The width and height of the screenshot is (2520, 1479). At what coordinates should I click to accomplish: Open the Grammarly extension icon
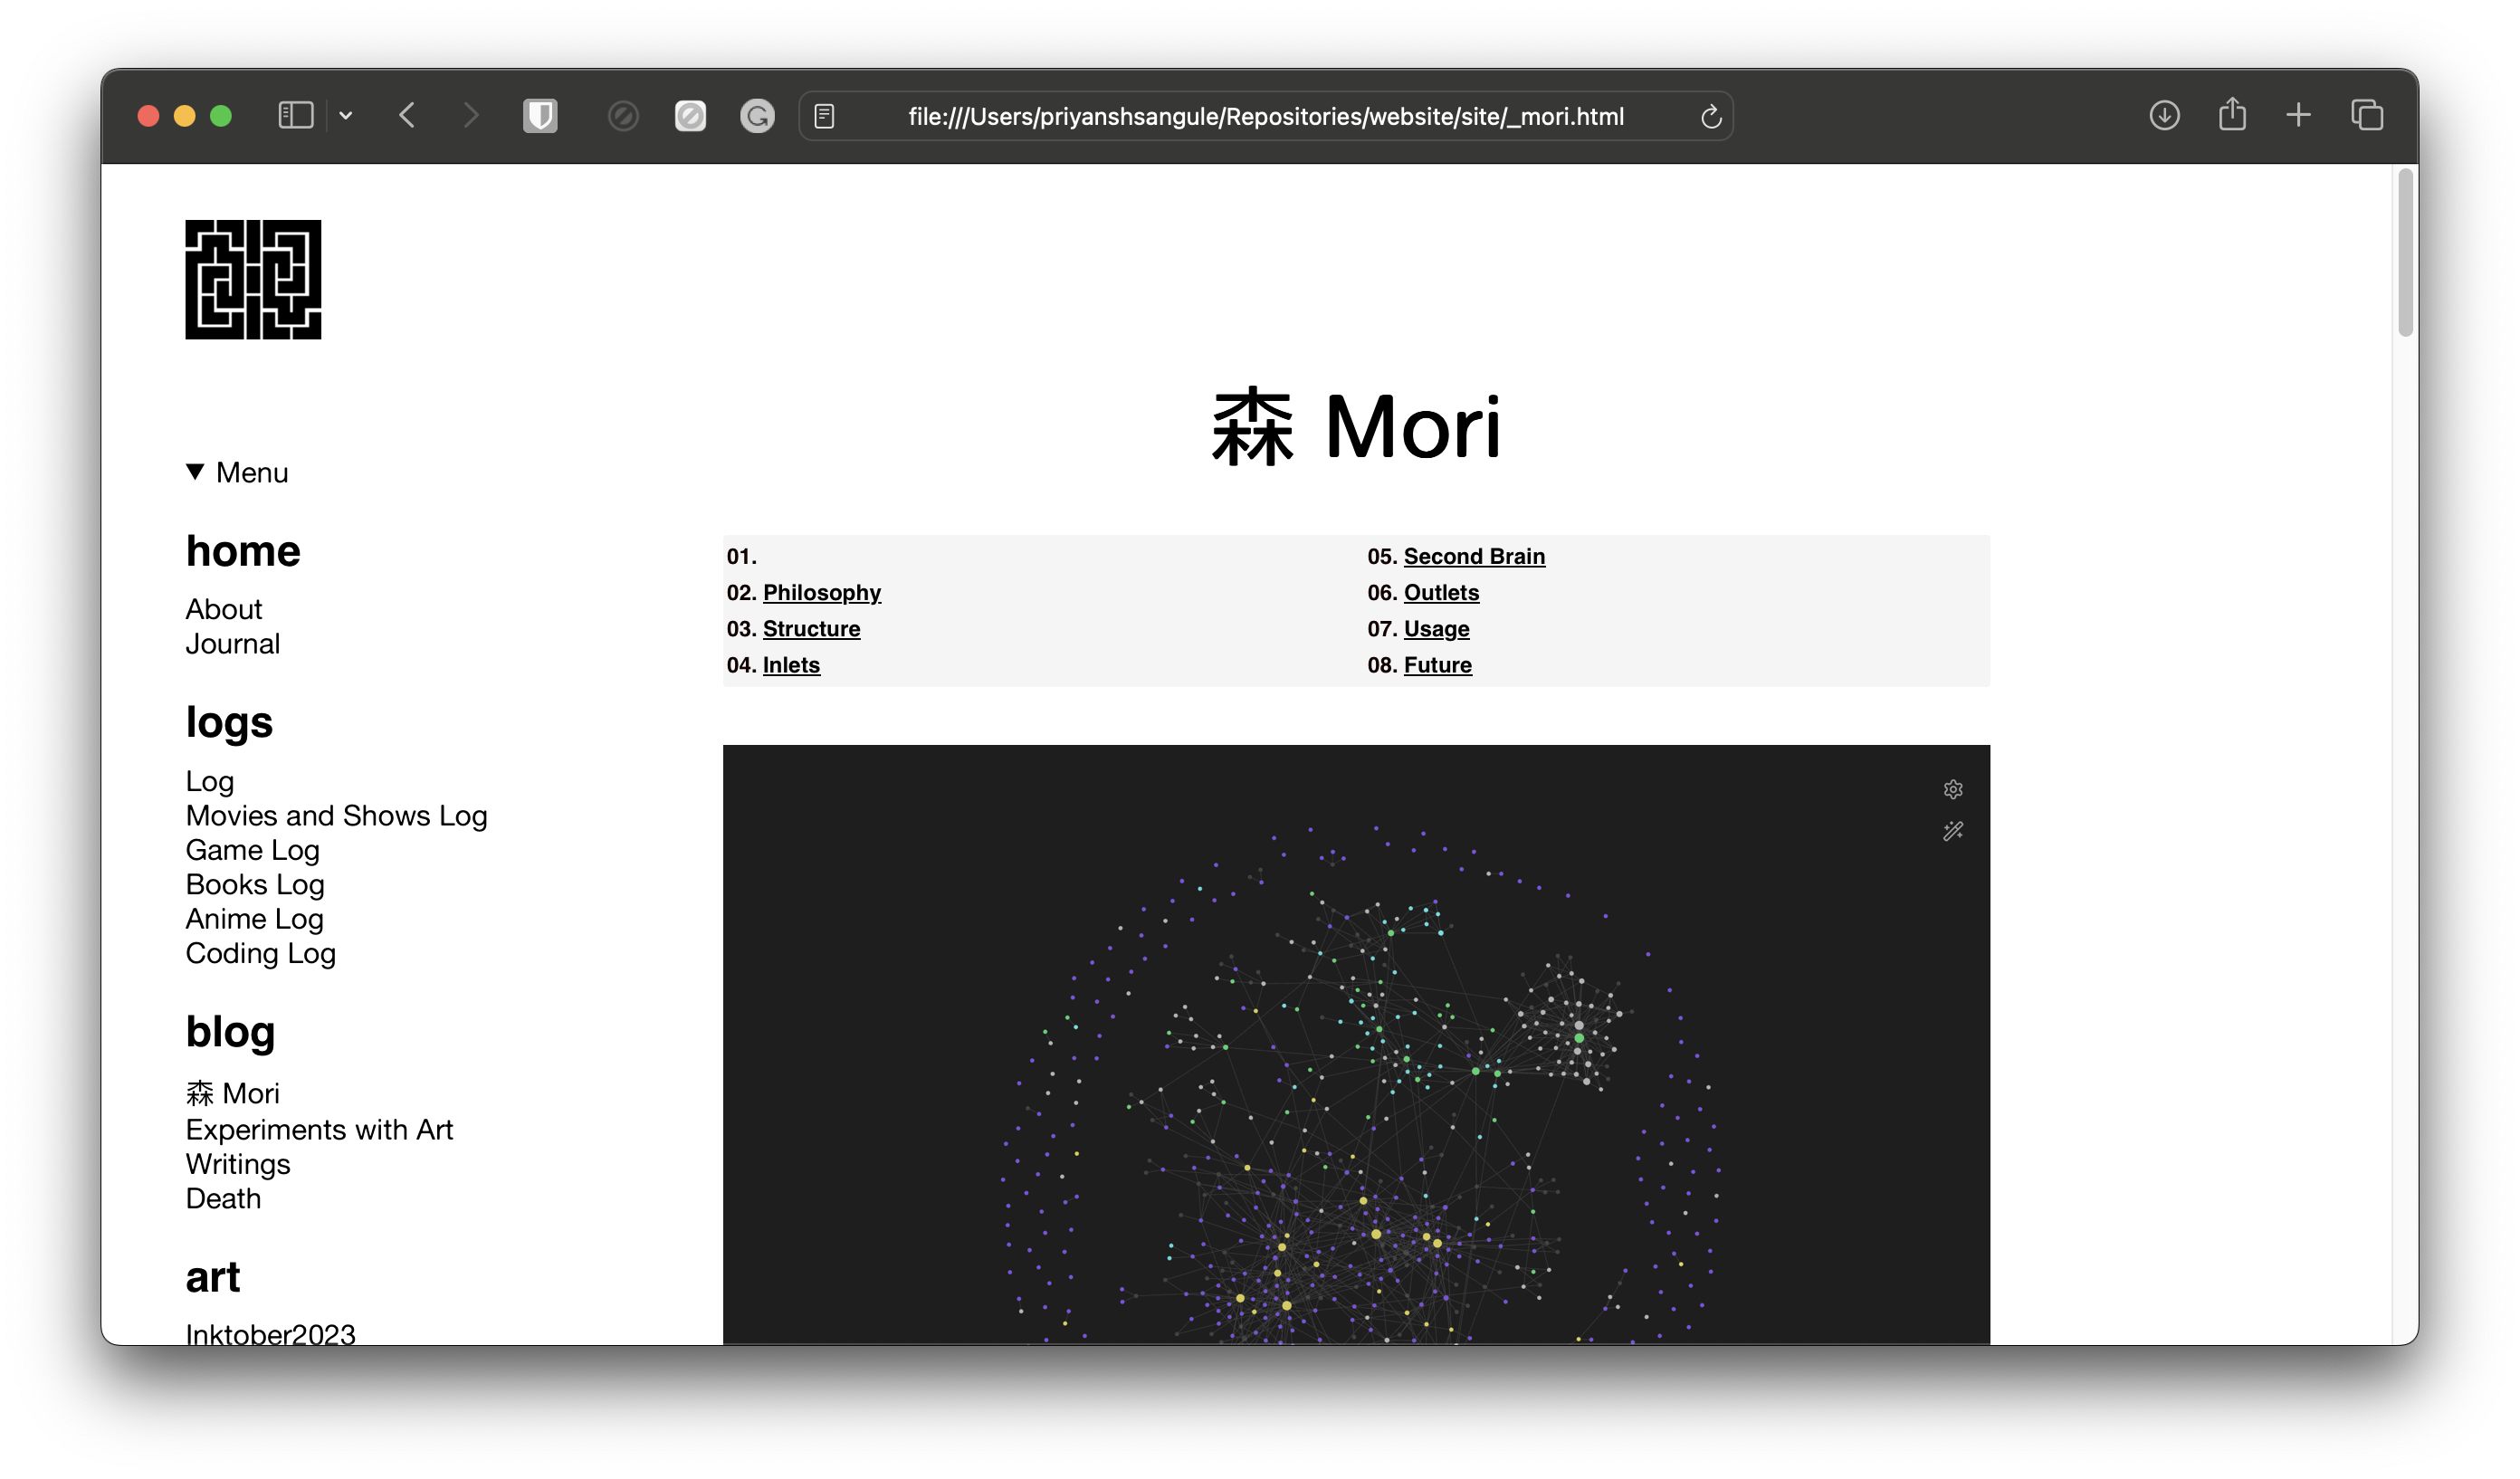pyautogui.click(x=757, y=117)
